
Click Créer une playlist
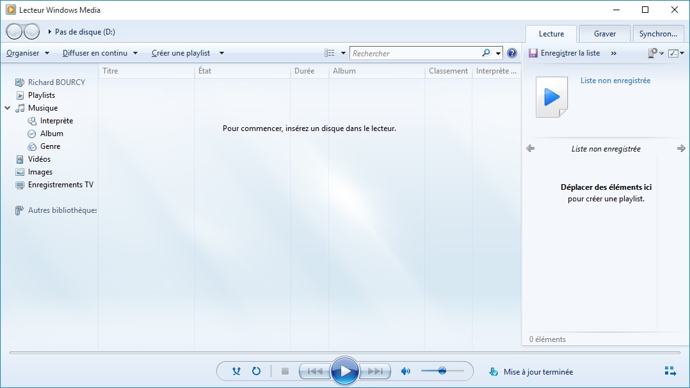point(181,53)
